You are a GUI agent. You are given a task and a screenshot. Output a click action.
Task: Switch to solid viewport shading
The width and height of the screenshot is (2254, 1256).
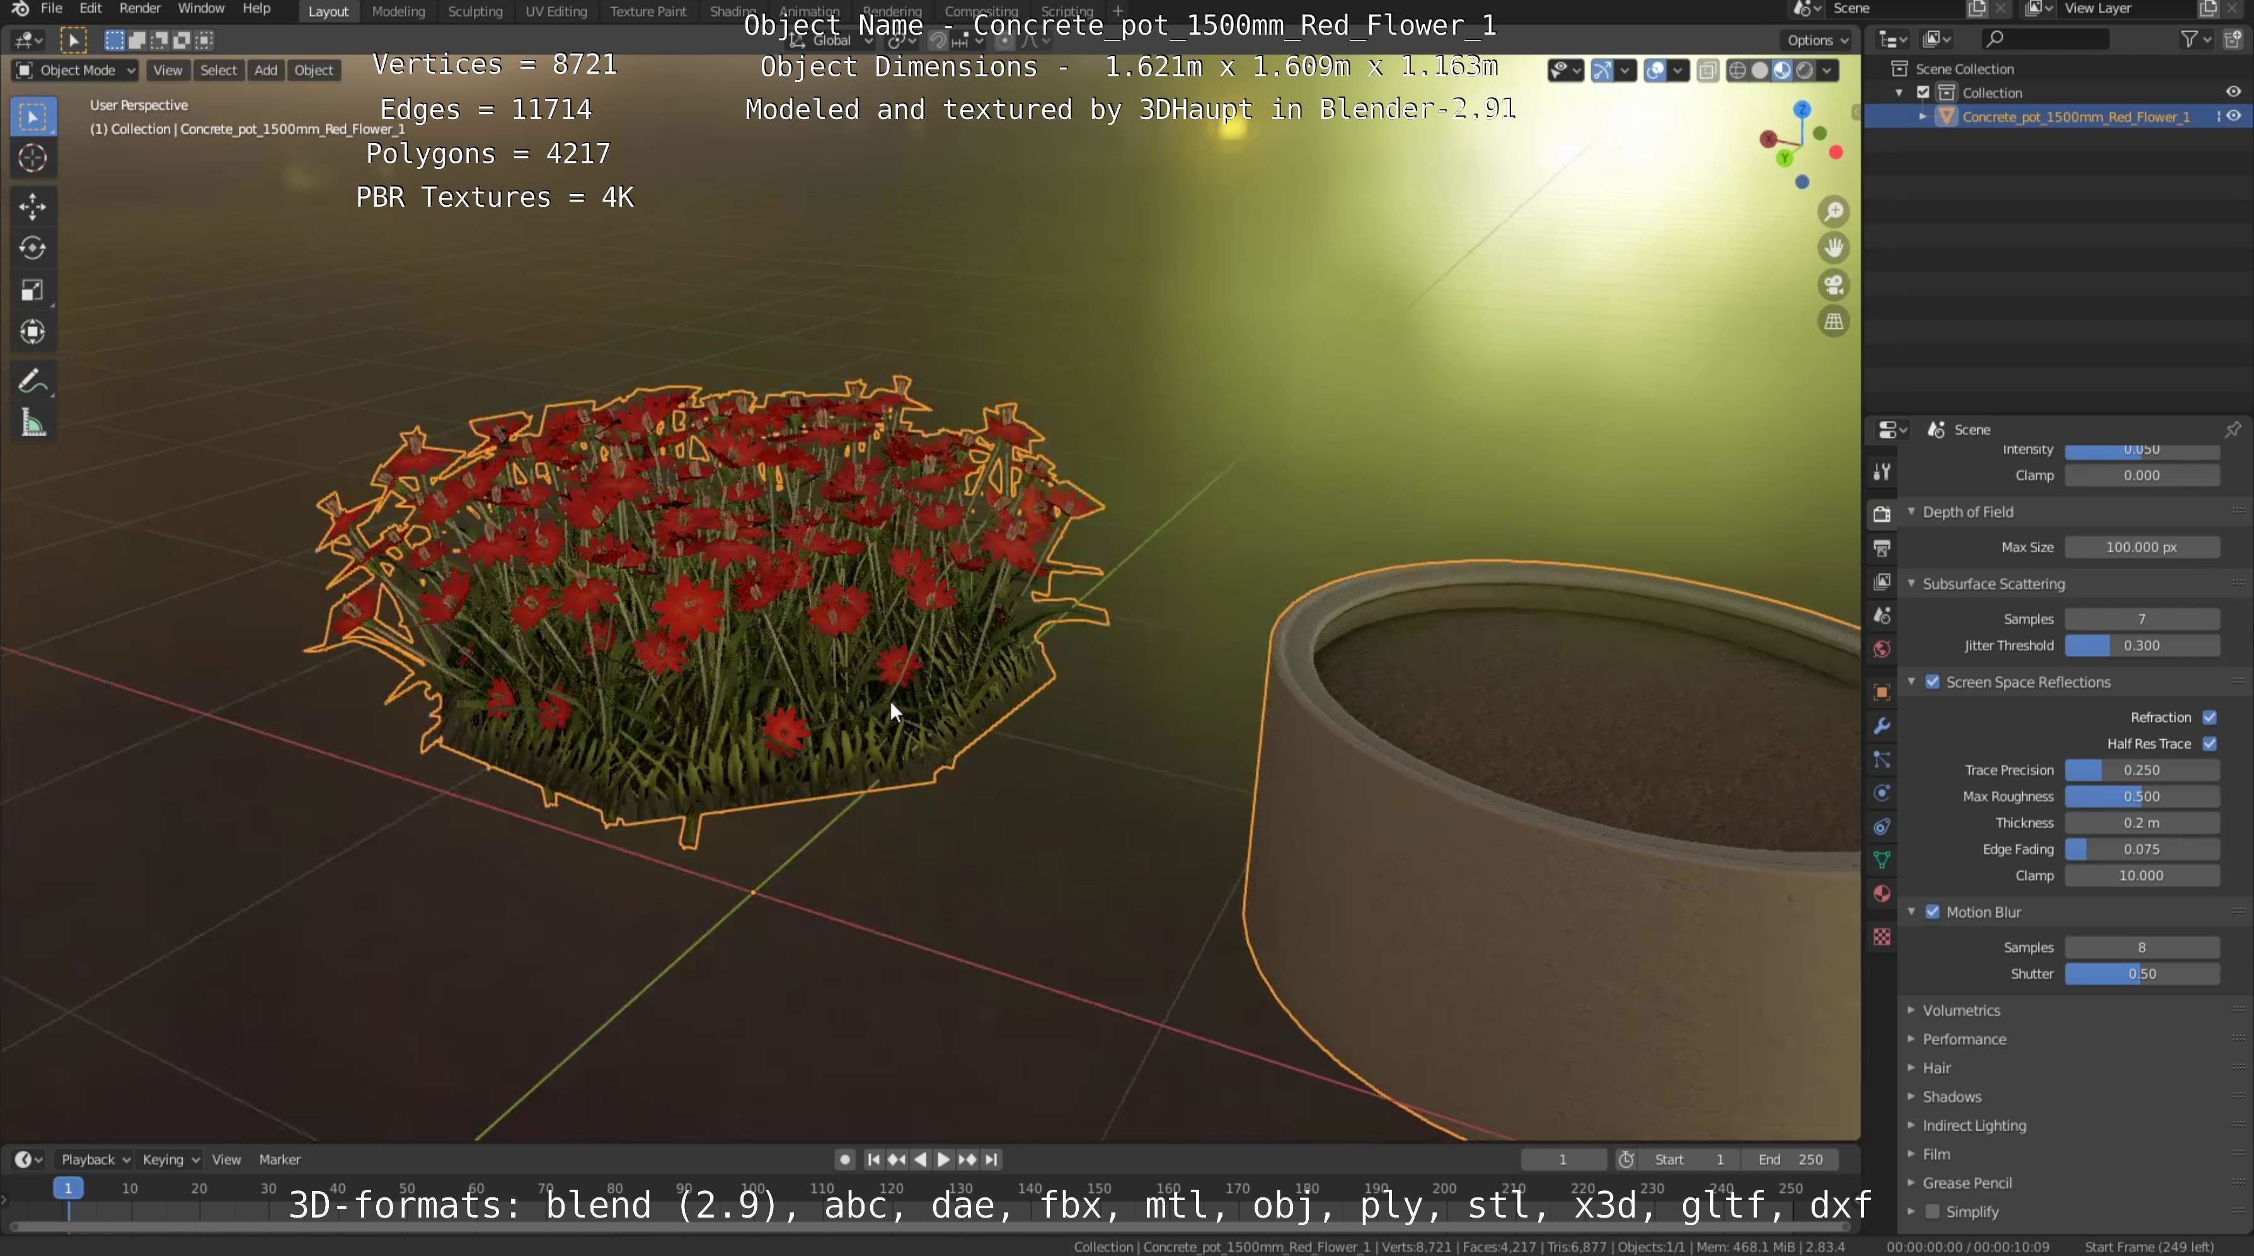pos(1759,71)
